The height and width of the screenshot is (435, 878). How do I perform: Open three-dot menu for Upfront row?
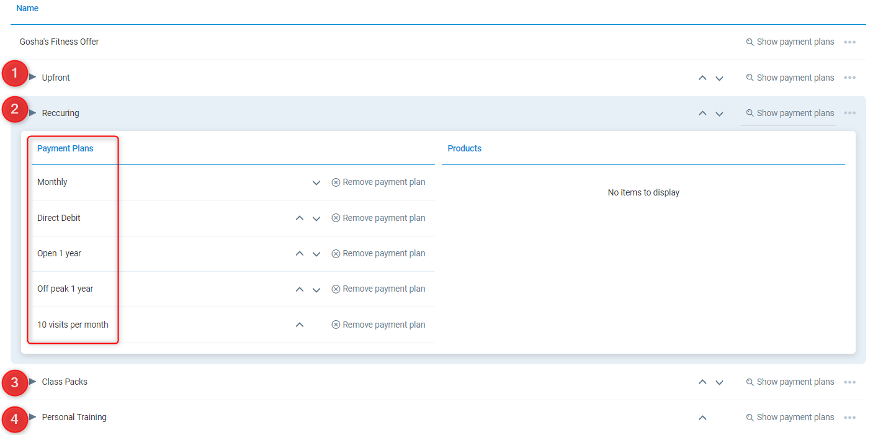[x=849, y=78]
